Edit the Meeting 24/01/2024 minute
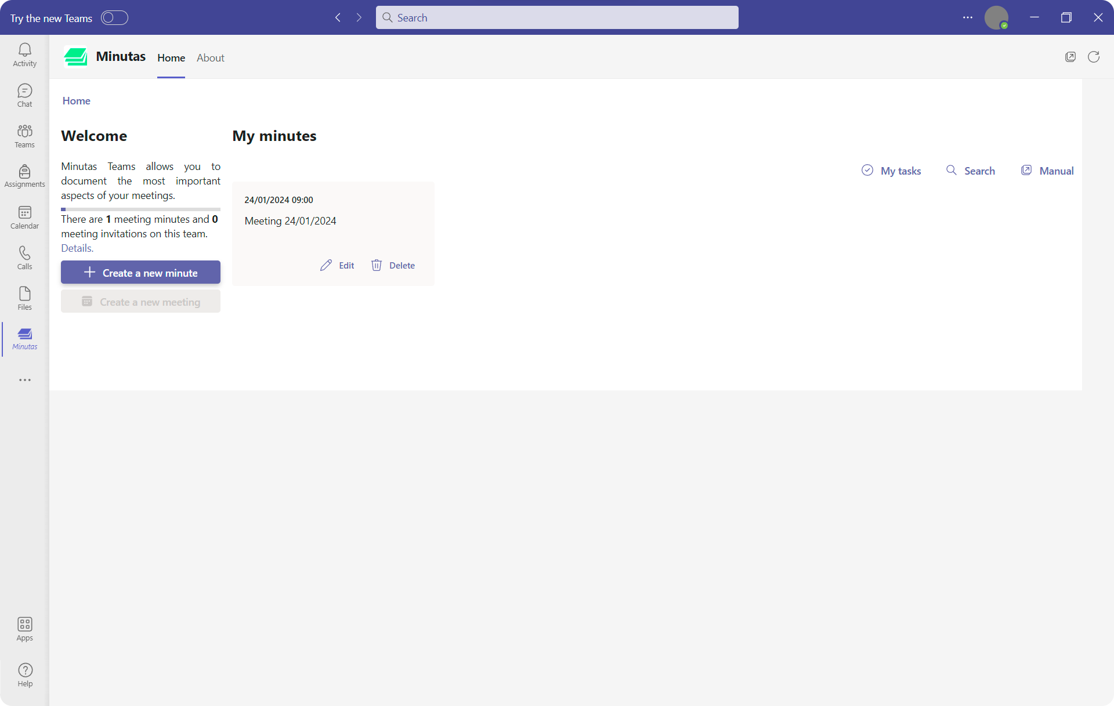The height and width of the screenshot is (706, 1114). coord(337,265)
